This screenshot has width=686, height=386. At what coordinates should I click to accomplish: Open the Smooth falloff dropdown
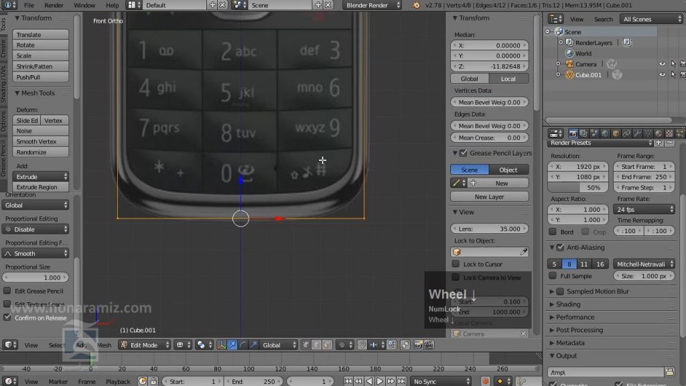[x=36, y=253]
